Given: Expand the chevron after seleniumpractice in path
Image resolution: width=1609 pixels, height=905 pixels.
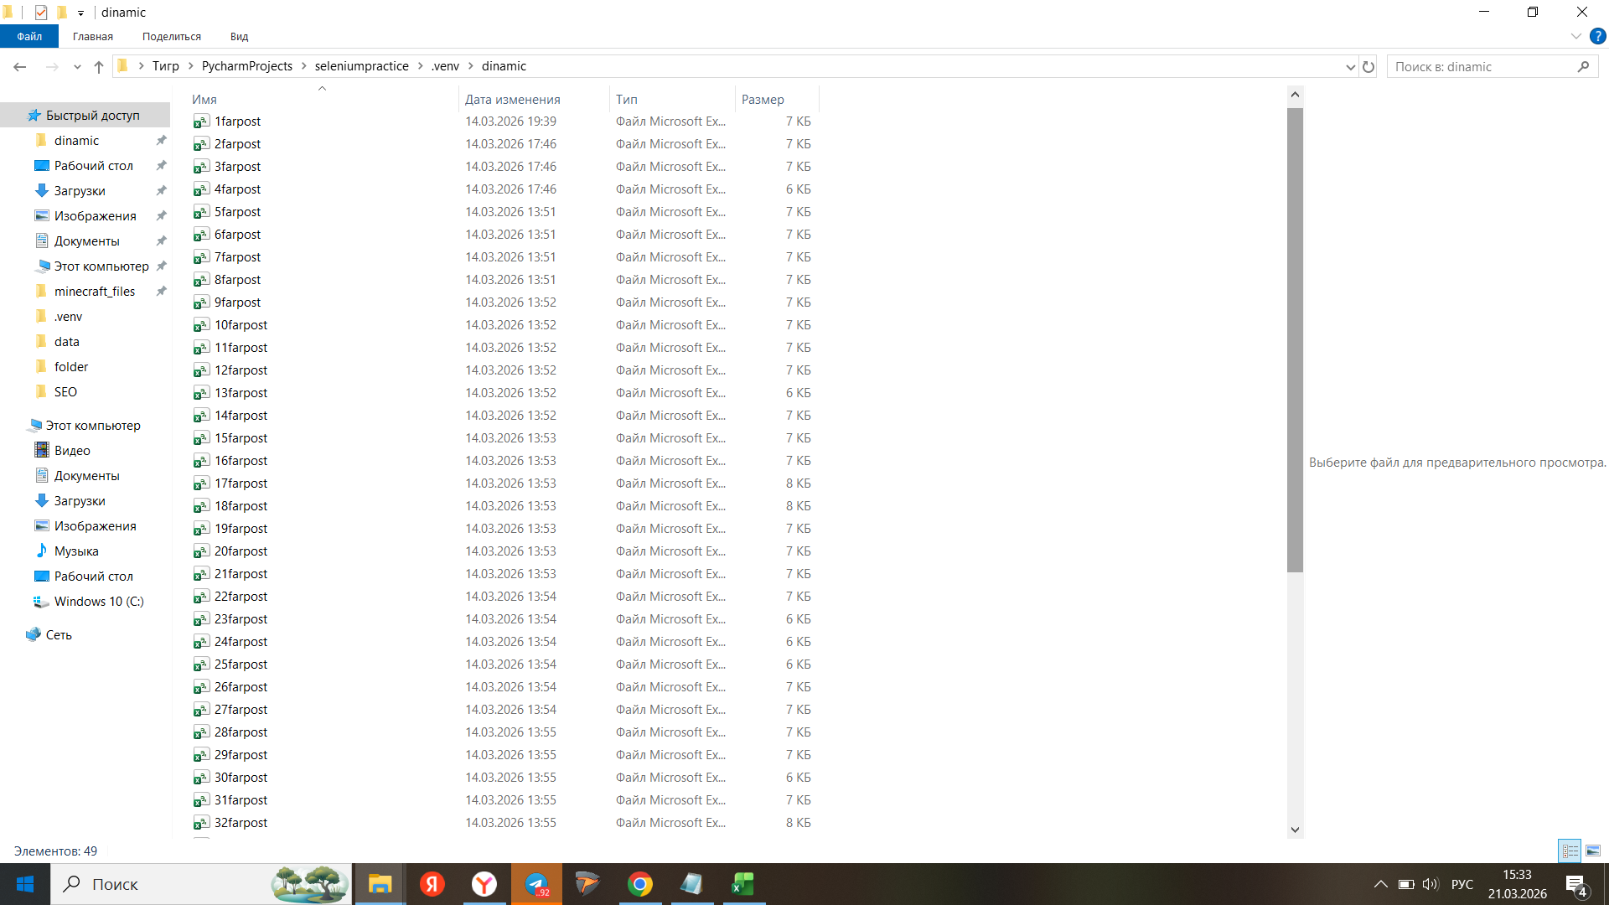Looking at the screenshot, I should tap(421, 66).
